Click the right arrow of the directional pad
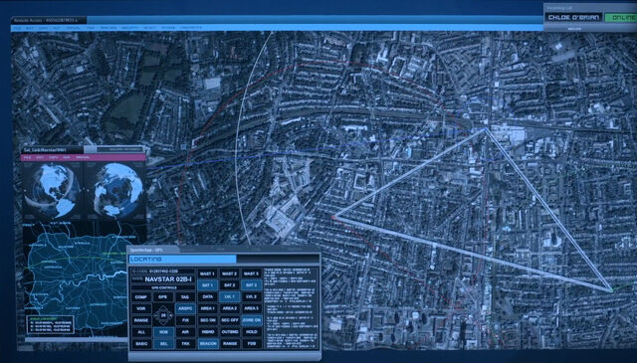 170,314
